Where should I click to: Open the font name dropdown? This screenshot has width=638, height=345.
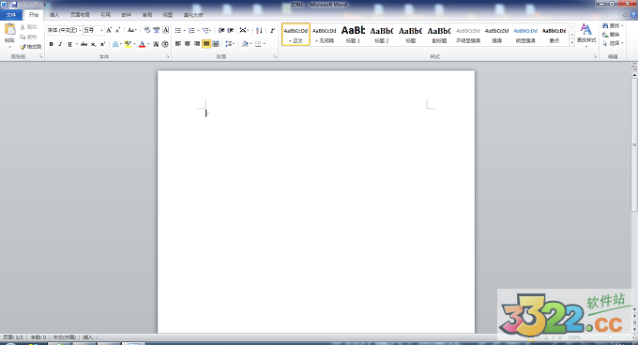pyautogui.click(x=80, y=31)
